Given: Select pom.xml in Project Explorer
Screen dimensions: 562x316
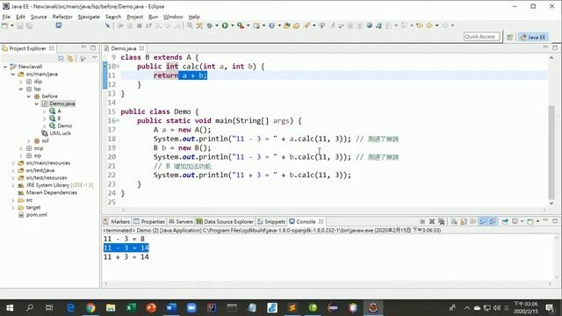Looking at the screenshot, I should click(x=36, y=215).
